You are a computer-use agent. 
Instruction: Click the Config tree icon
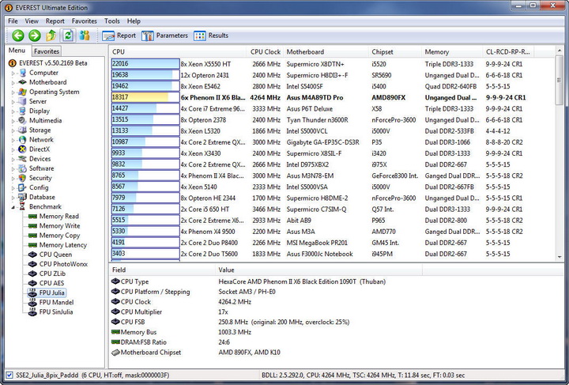point(22,187)
